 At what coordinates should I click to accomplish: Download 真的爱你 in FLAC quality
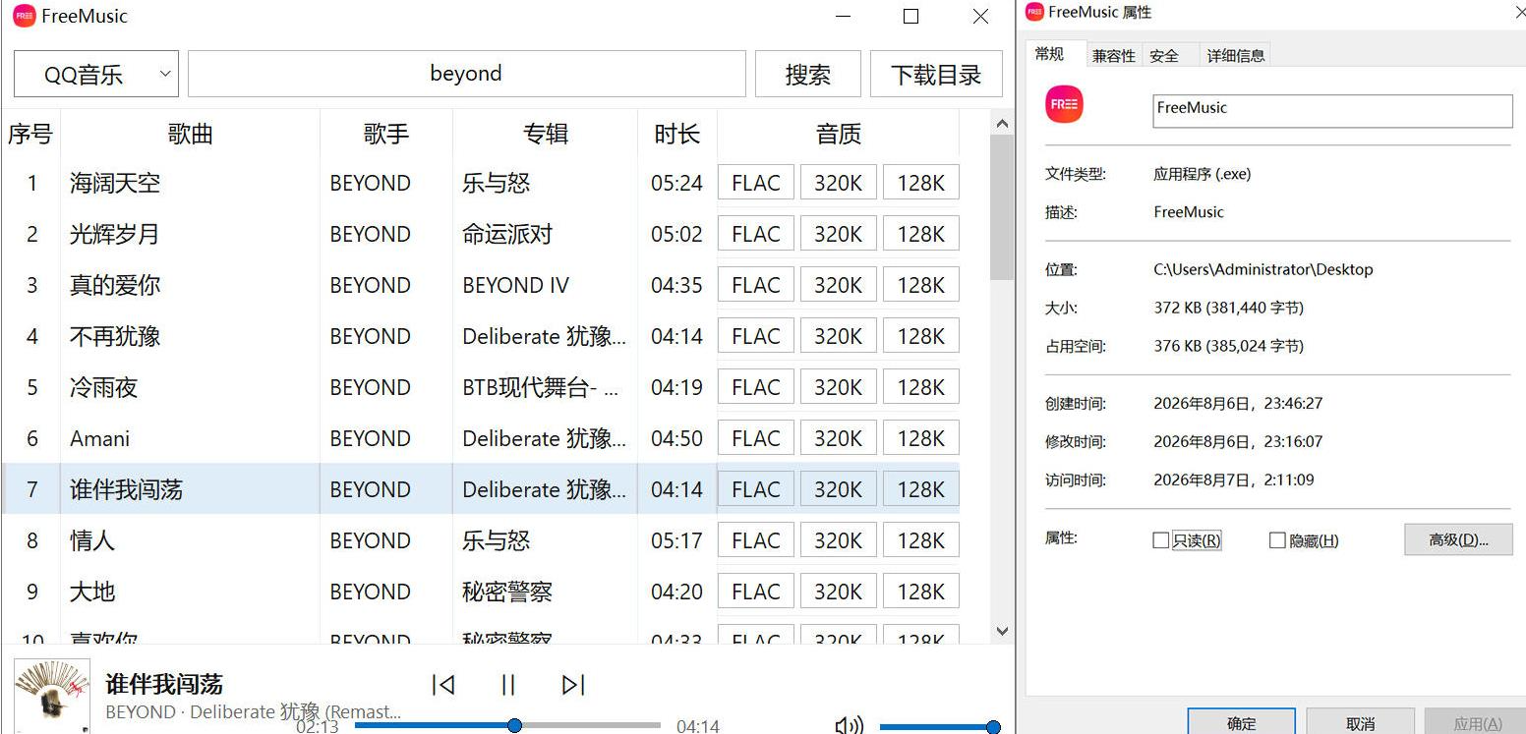tap(756, 285)
